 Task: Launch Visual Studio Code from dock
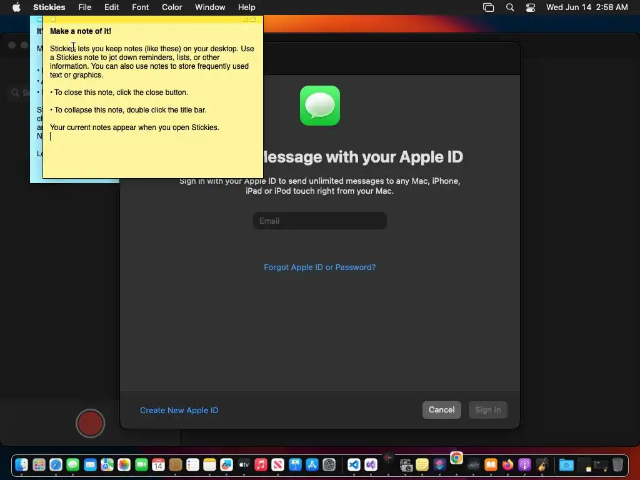(x=354, y=464)
